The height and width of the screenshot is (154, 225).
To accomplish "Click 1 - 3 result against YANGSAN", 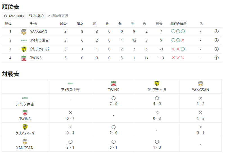I will tap(201, 104).
